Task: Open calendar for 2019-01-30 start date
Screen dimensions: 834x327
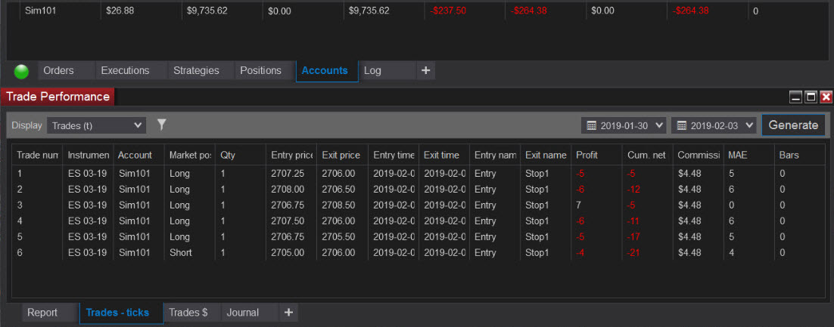Action: click(x=591, y=126)
